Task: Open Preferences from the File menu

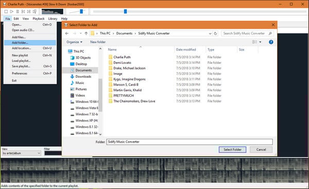Action: (30, 73)
